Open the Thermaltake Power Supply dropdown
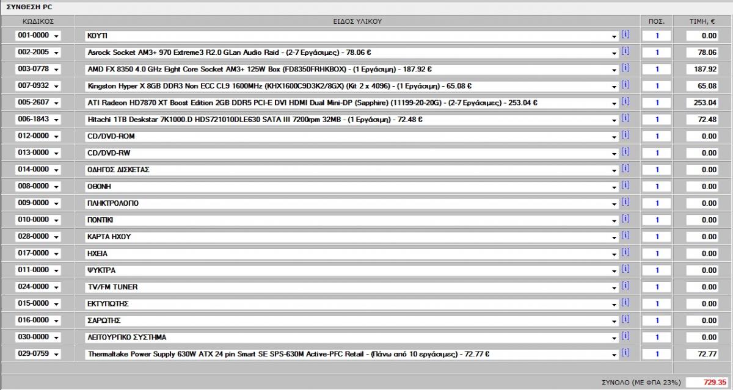The image size is (733, 390). tap(352, 354)
